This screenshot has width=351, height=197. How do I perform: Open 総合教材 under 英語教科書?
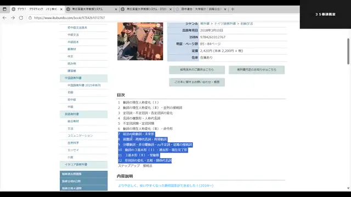coord(73,121)
